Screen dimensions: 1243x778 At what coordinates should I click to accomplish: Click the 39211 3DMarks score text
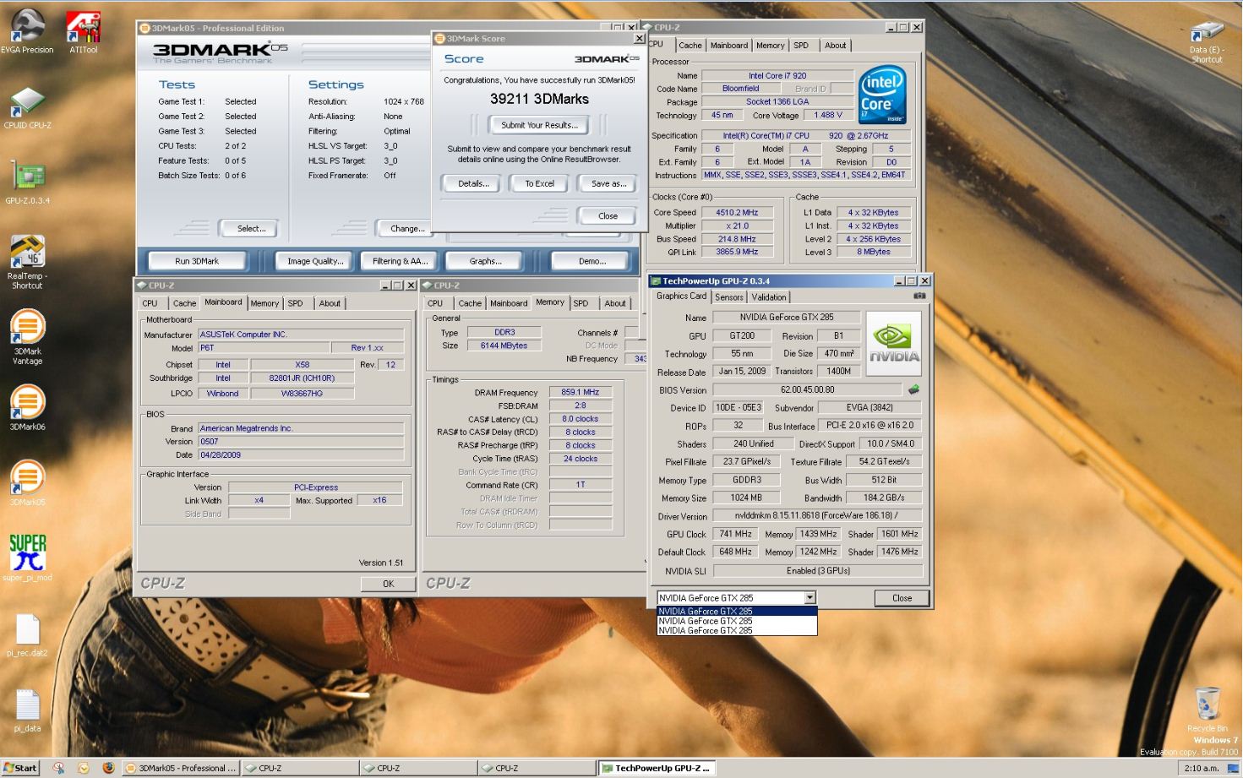pos(539,99)
